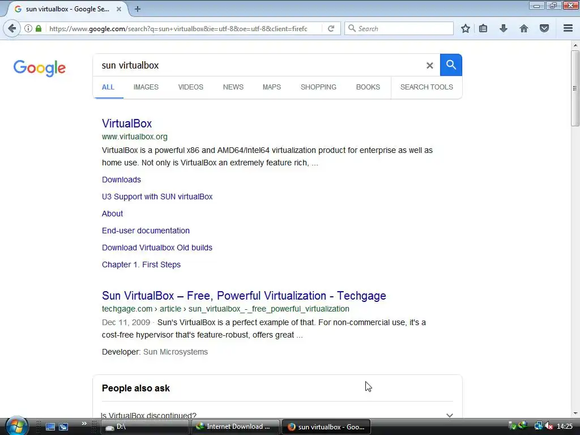
Task: Click the Dec 11, 2009 date text
Action: pos(126,322)
